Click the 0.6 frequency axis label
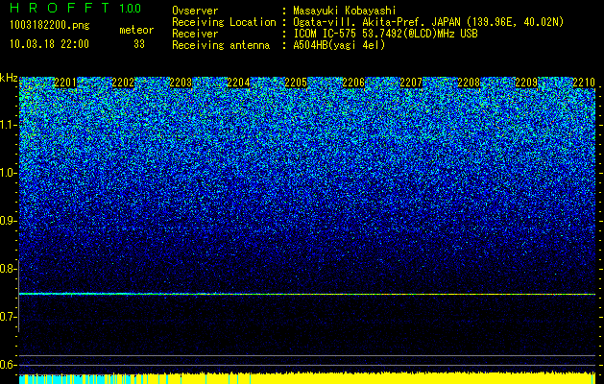The height and width of the screenshot is (384, 604). [x=8, y=365]
